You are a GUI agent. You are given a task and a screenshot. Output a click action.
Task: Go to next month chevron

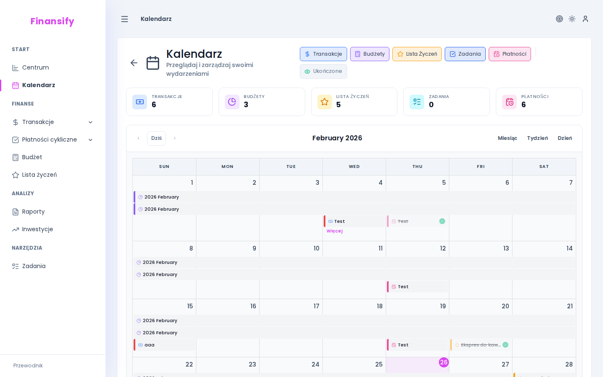[x=175, y=138]
